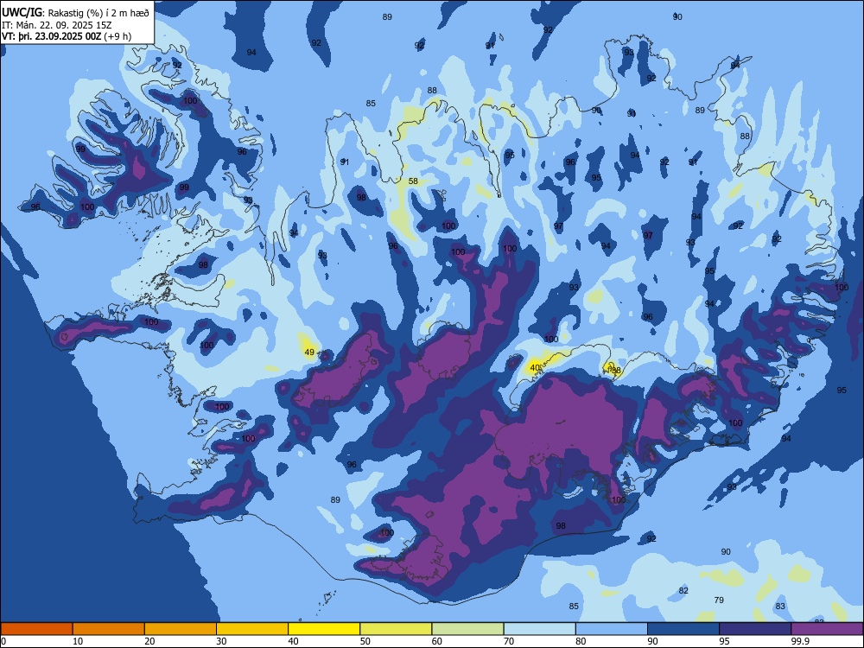Click the legend scale label '20'
The width and height of the screenshot is (864, 648).
pos(149,641)
